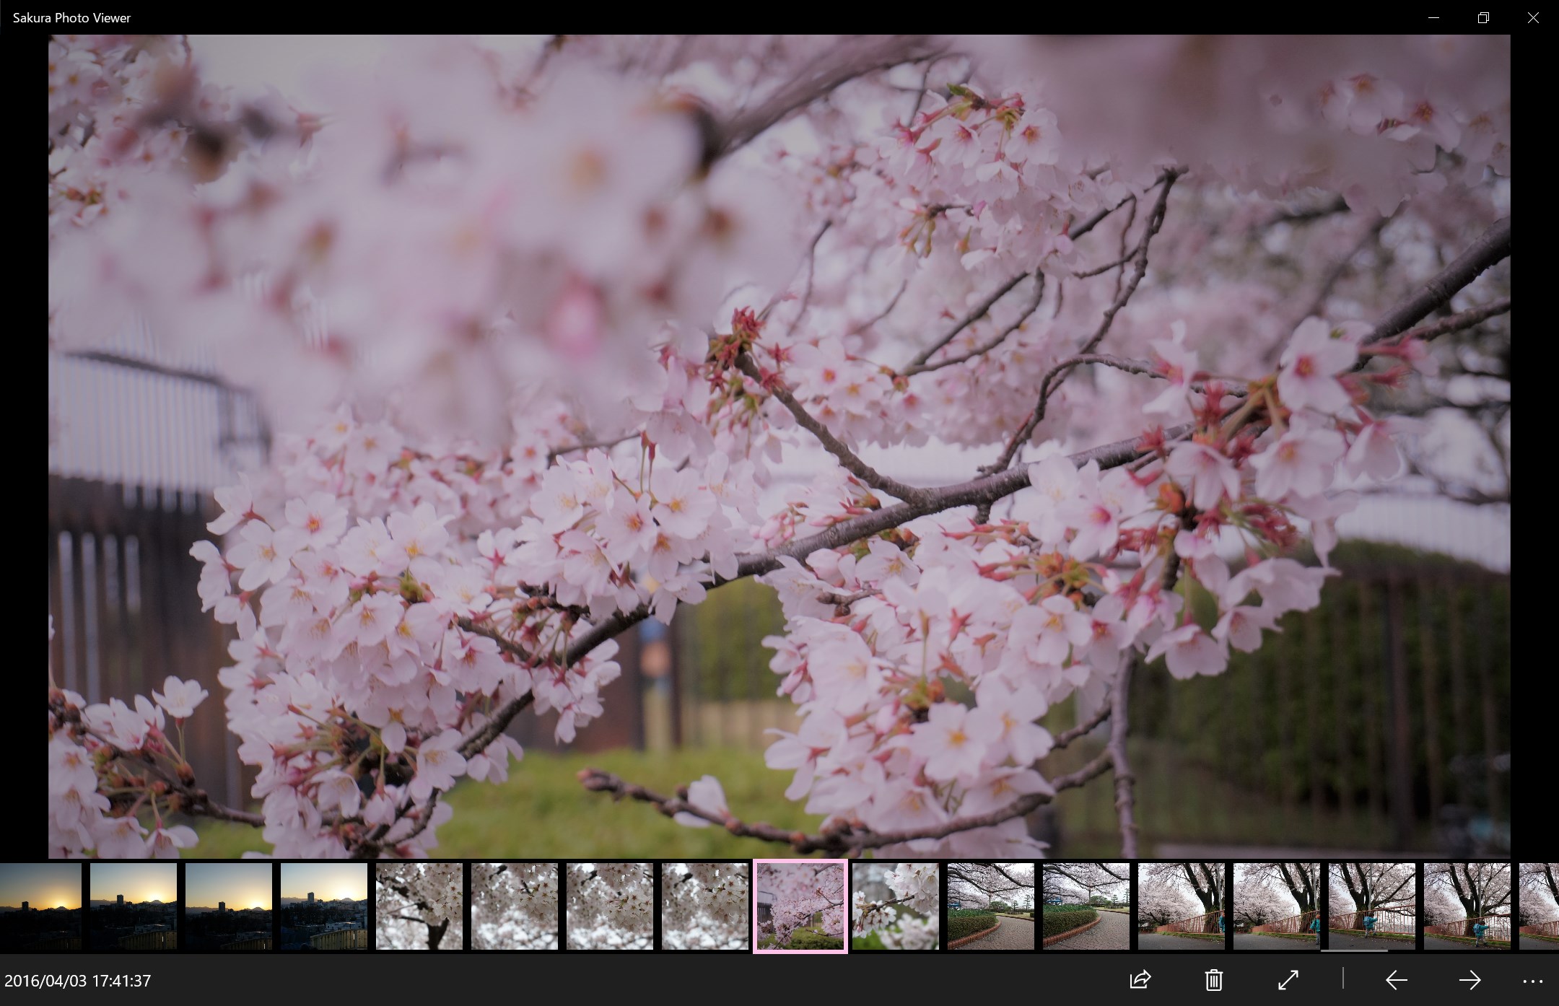The width and height of the screenshot is (1559, 1006).
Task: Select the second curved garden path thumbnail
Action: [1086, 906]
